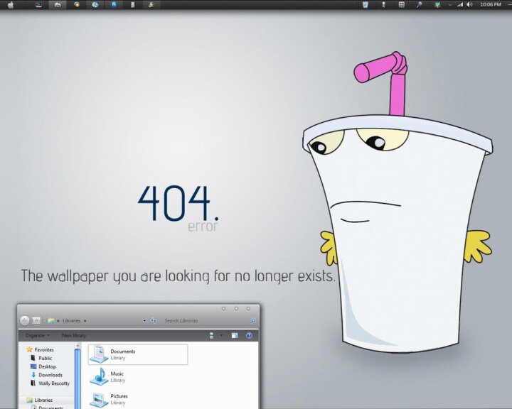Viewport: 512px width, 409px height.
Task: Click the navigation pane blue scrollbar
Action: (x=78, y=378)
